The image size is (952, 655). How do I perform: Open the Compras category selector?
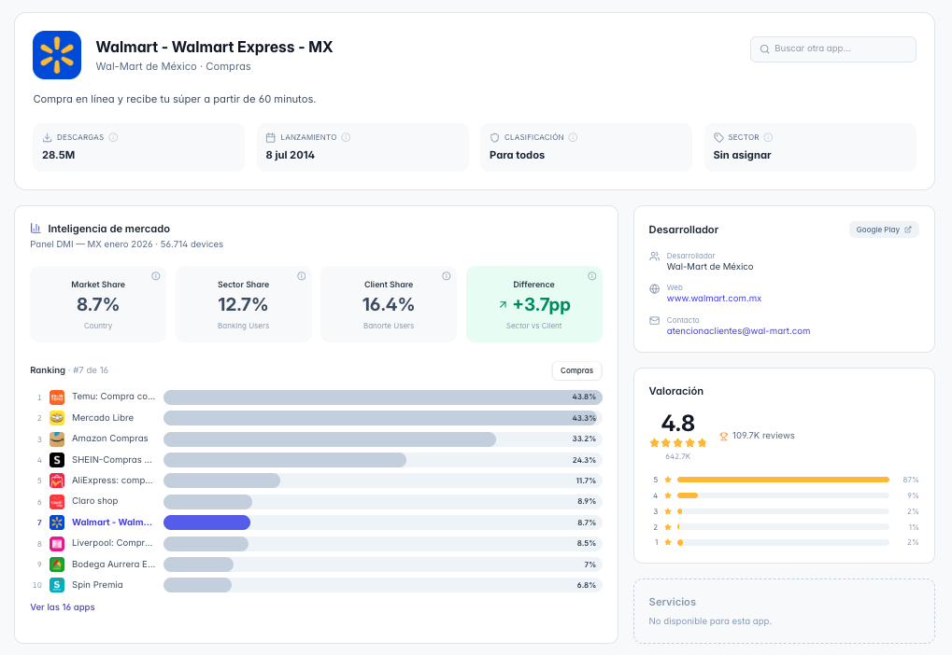576,370
